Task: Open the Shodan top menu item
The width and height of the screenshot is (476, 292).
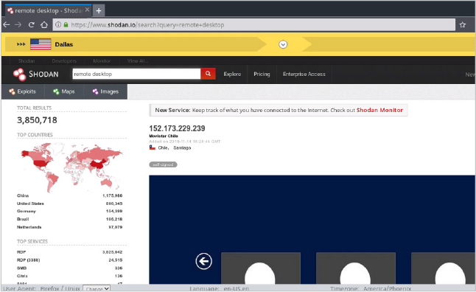Action: click(27, 60)
